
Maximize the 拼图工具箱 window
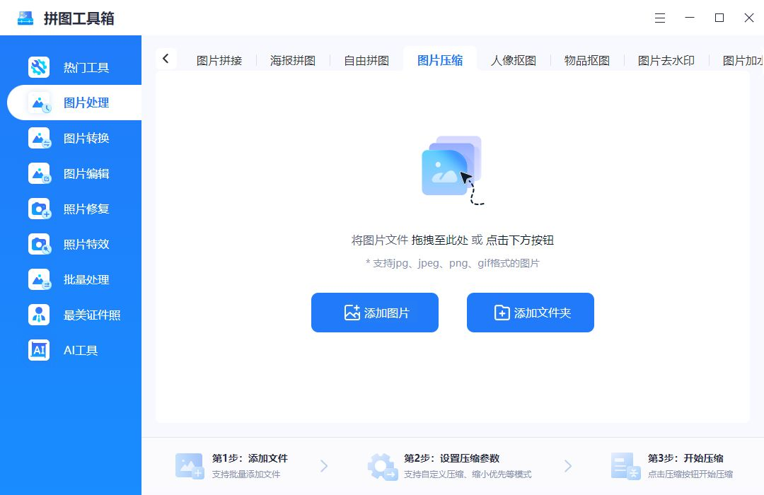point(719,18)
